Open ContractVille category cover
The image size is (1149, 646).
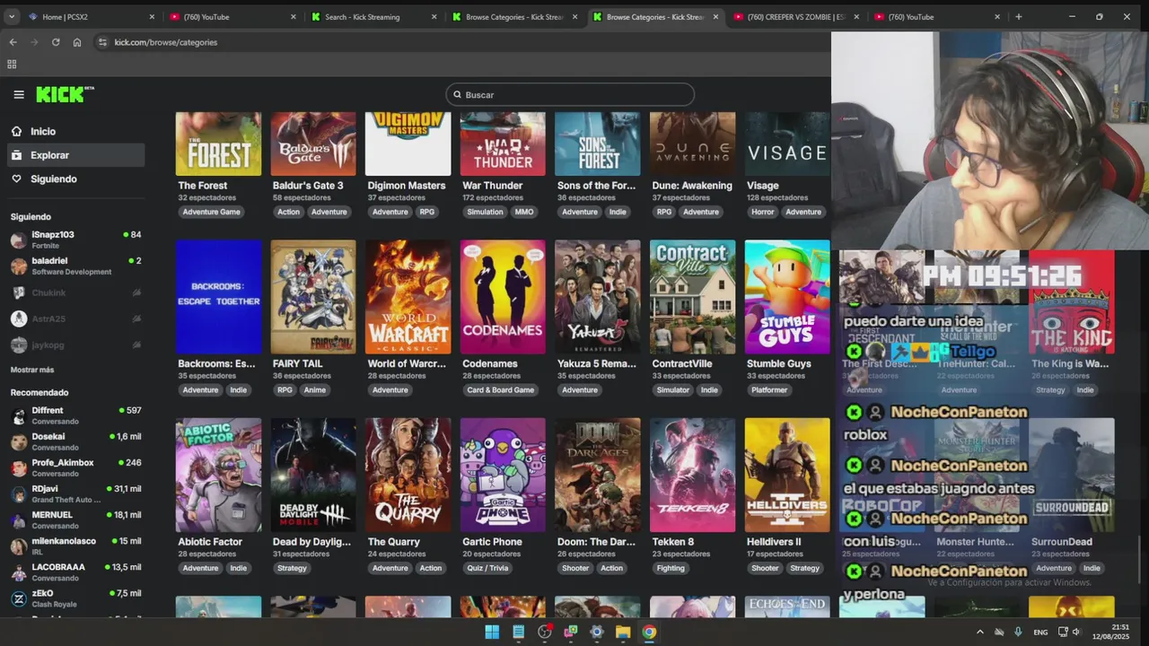pos(692,297)
